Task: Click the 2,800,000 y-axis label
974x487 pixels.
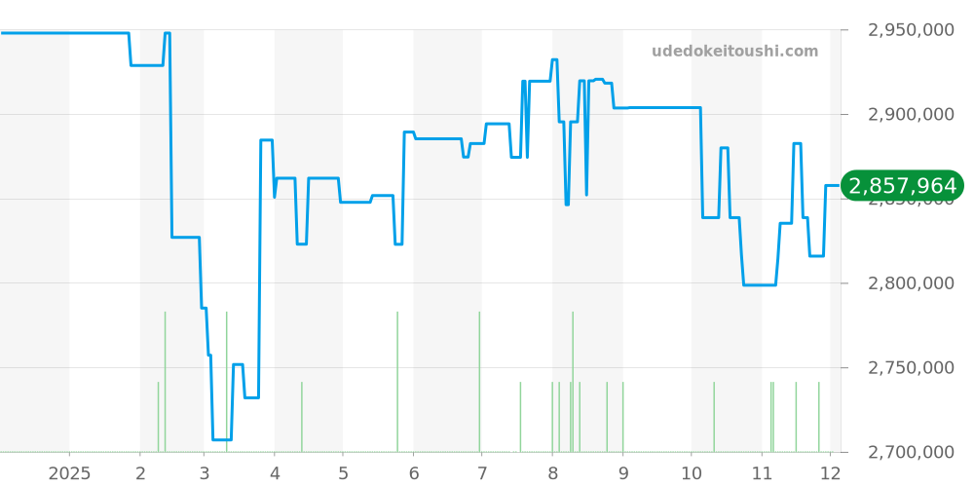Action: point(911,283)
